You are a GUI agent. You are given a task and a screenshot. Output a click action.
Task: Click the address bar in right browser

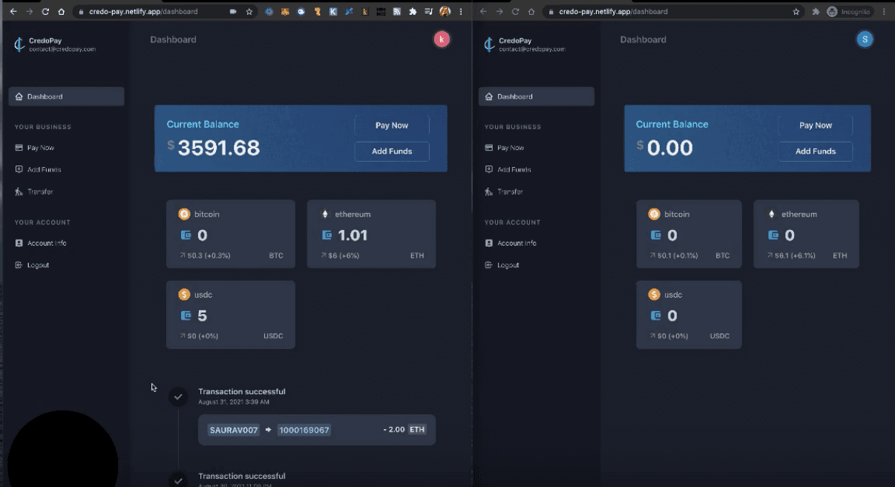pos(673,12)
